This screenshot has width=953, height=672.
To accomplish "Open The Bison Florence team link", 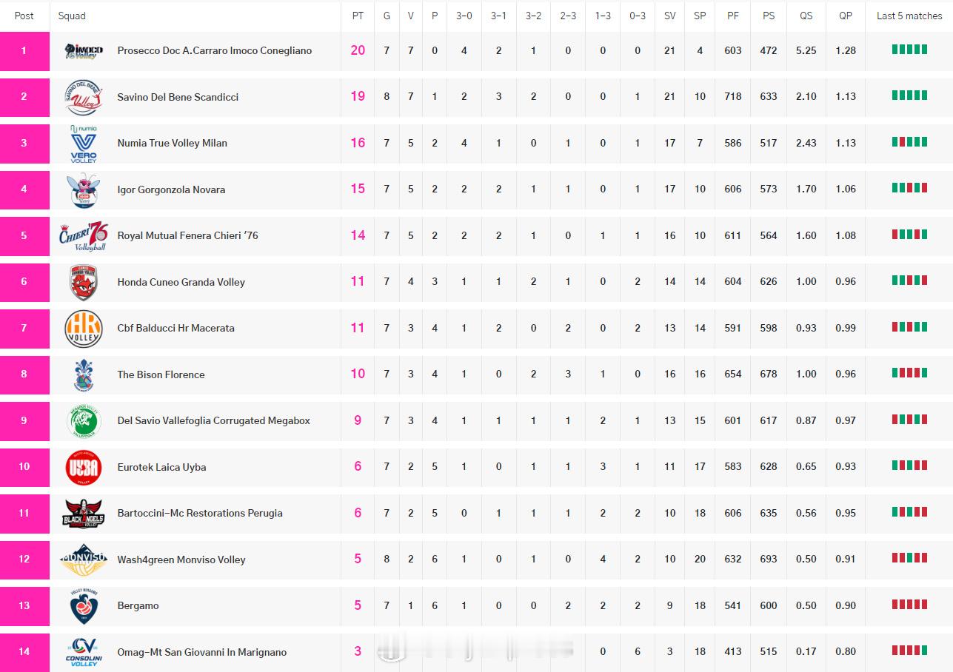I will coord(161,374).
